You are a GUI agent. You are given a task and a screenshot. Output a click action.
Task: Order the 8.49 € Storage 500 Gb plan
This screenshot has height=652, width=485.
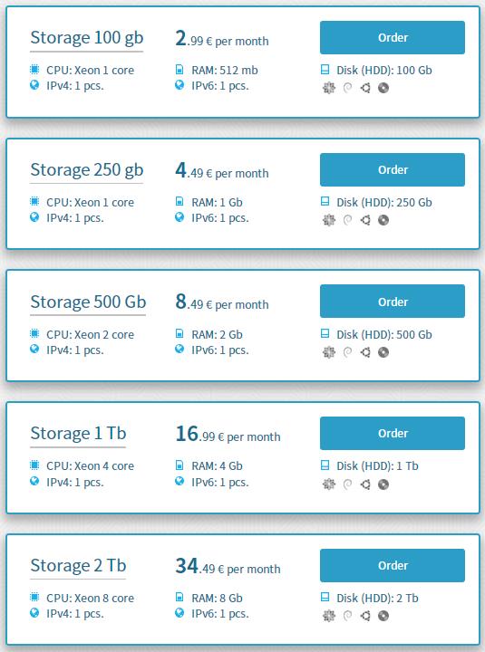393,302
